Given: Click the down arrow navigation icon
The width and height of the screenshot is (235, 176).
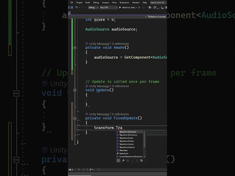Looking at the screenshot, I should (x=83, y=169).
